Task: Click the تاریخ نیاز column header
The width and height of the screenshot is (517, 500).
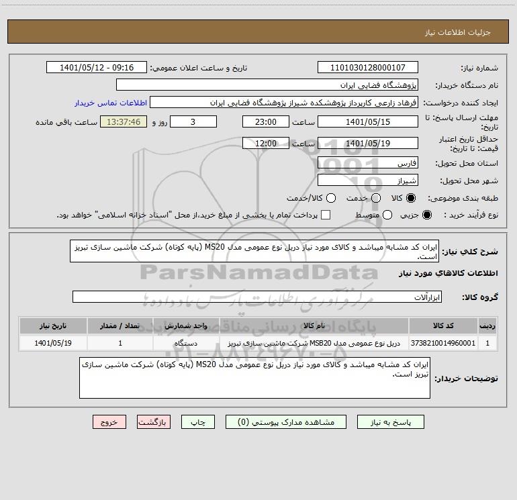Action: (53, 326)
